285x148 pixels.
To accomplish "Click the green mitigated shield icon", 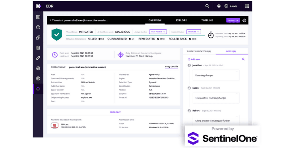I will click(x=57, y=34).
